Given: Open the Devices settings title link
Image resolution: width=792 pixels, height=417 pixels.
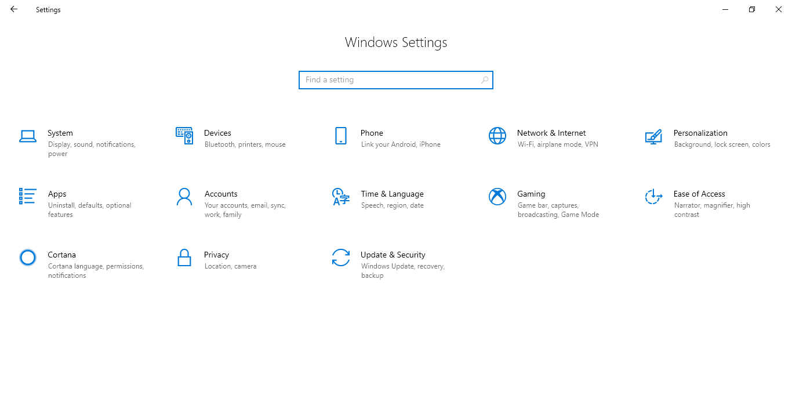Looking at the screenshot, I should (217, 133).
